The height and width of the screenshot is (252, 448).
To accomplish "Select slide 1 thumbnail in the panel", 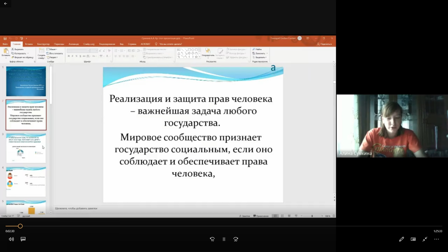I will click(26, 81).
